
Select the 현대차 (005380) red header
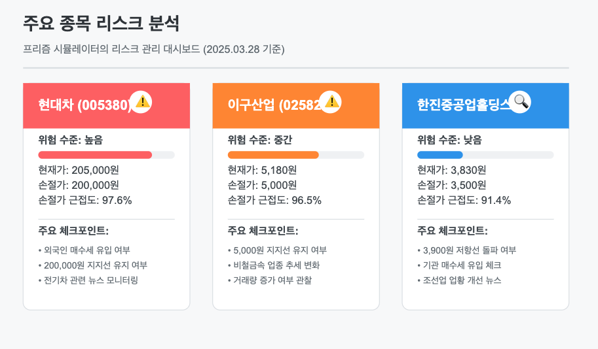[106, 106]
